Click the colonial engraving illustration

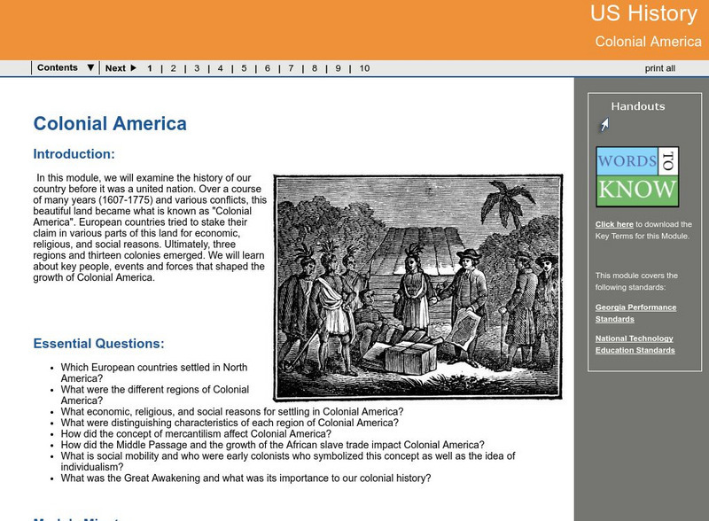(418, 287)
